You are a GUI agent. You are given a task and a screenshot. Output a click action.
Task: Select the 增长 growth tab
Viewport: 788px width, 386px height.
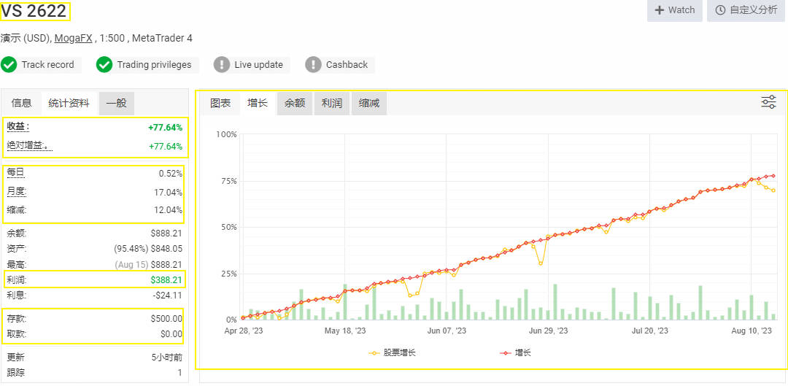tap(258, 103)
